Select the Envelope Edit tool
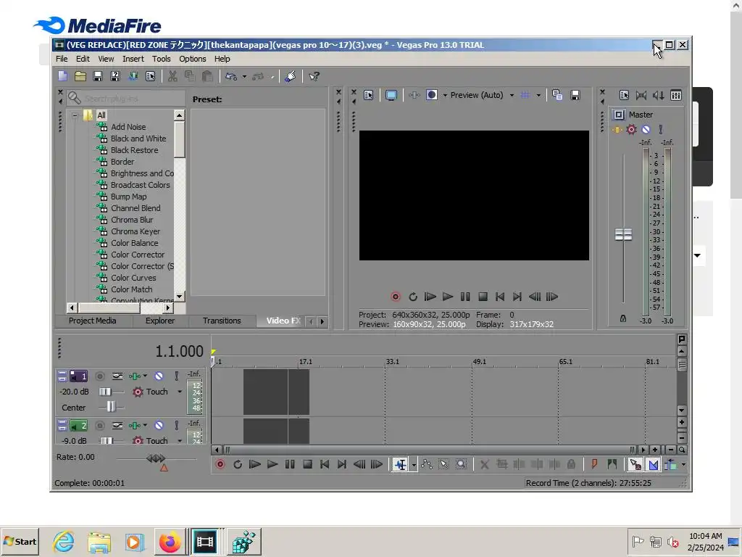This screenshot has width=742, height=557. 426,465
